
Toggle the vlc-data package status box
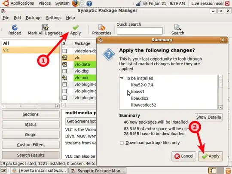(x=64, y=64)
